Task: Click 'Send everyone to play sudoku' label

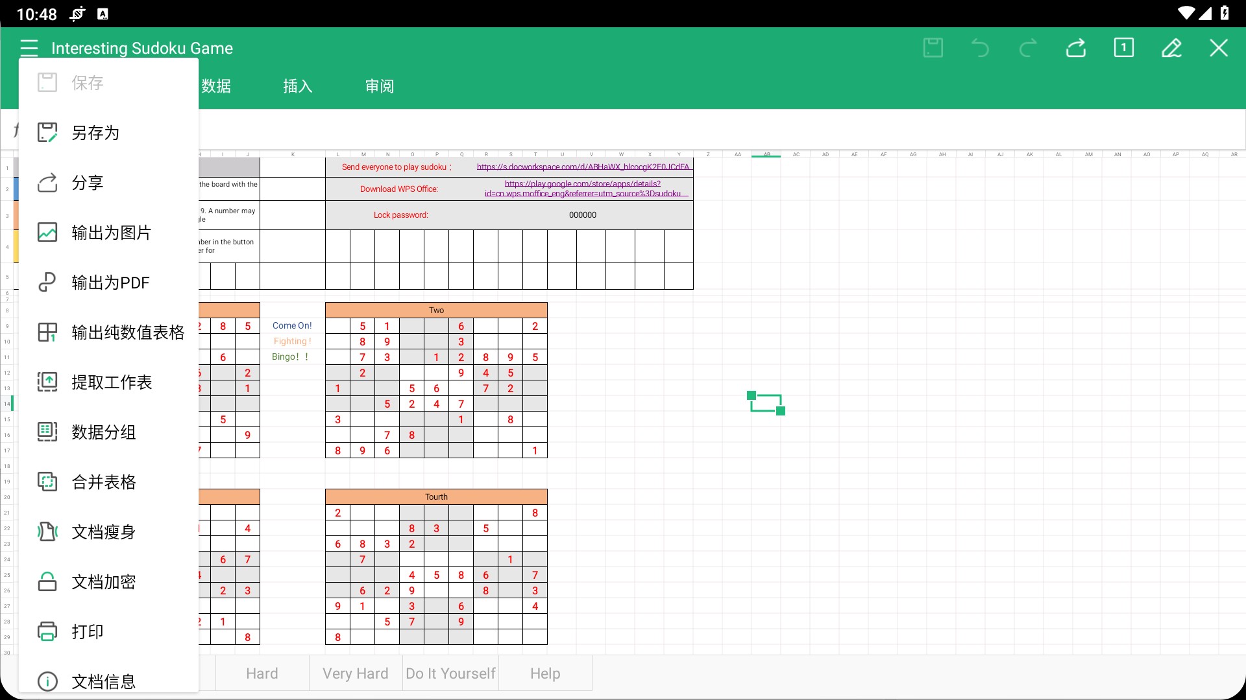Action: (397, 167)
